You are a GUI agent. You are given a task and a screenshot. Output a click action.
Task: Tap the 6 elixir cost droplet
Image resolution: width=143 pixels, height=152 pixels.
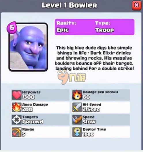(x=12, y=27)
